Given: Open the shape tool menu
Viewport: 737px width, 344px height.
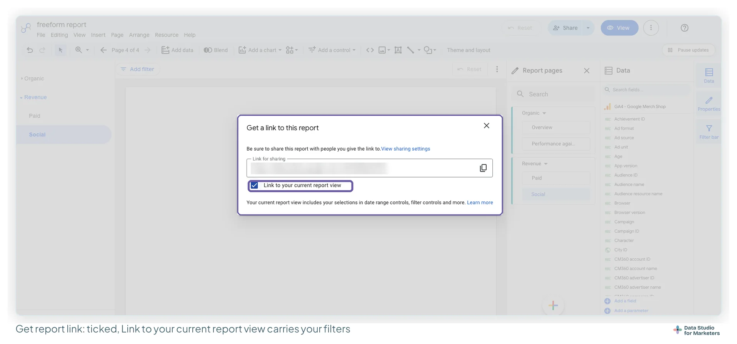Looking at the screenshot, I should point(430,50).
